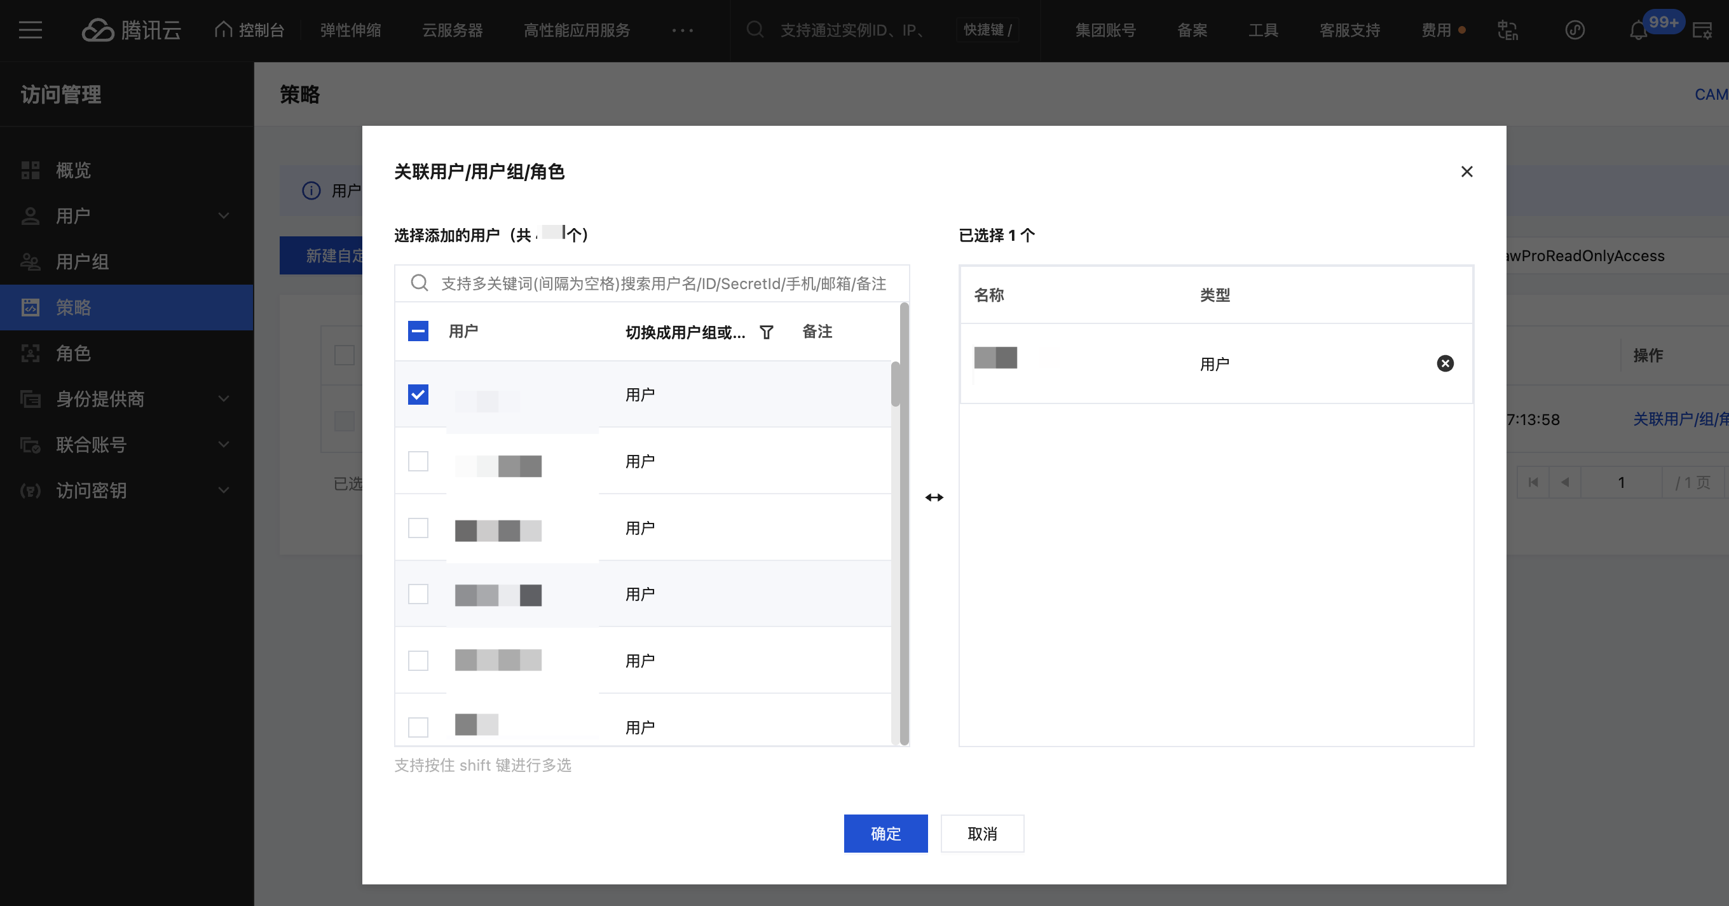1729x906 pixels.
Task: Click the 取消 cancel button
Action: (982, 834)
